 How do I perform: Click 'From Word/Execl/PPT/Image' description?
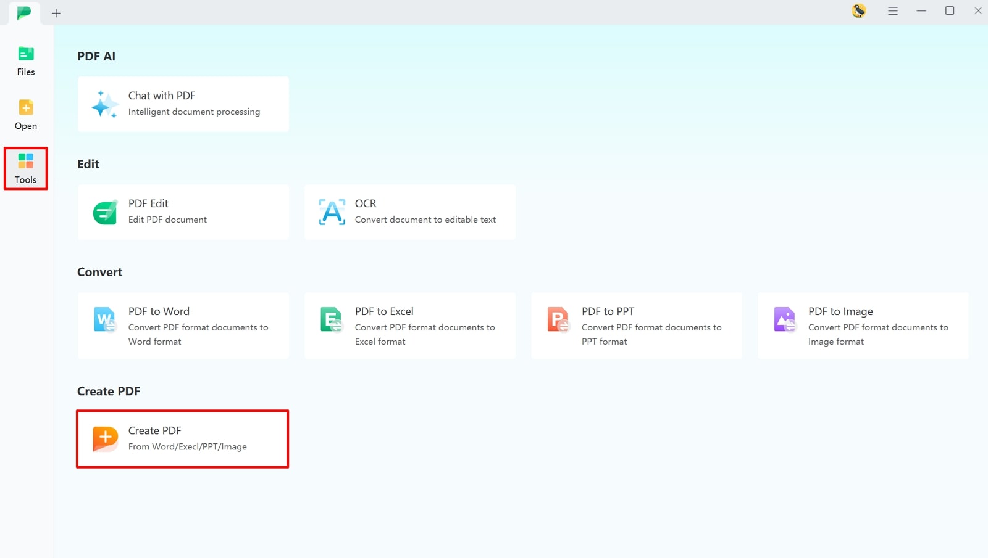click(x=188, y=446)
